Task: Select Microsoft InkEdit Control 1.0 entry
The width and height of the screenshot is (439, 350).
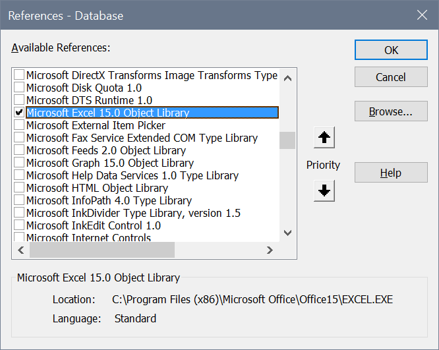Action: point(94,225)
